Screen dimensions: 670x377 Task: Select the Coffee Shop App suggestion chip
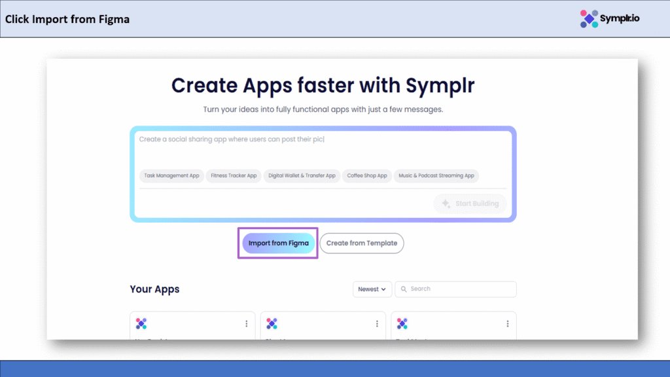tap(367, 175)
